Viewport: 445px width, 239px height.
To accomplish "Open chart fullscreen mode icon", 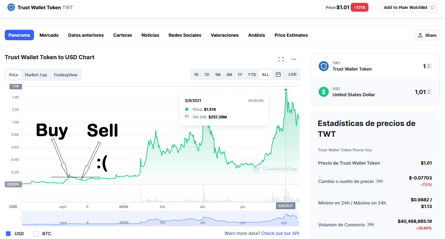I will 281,59.
